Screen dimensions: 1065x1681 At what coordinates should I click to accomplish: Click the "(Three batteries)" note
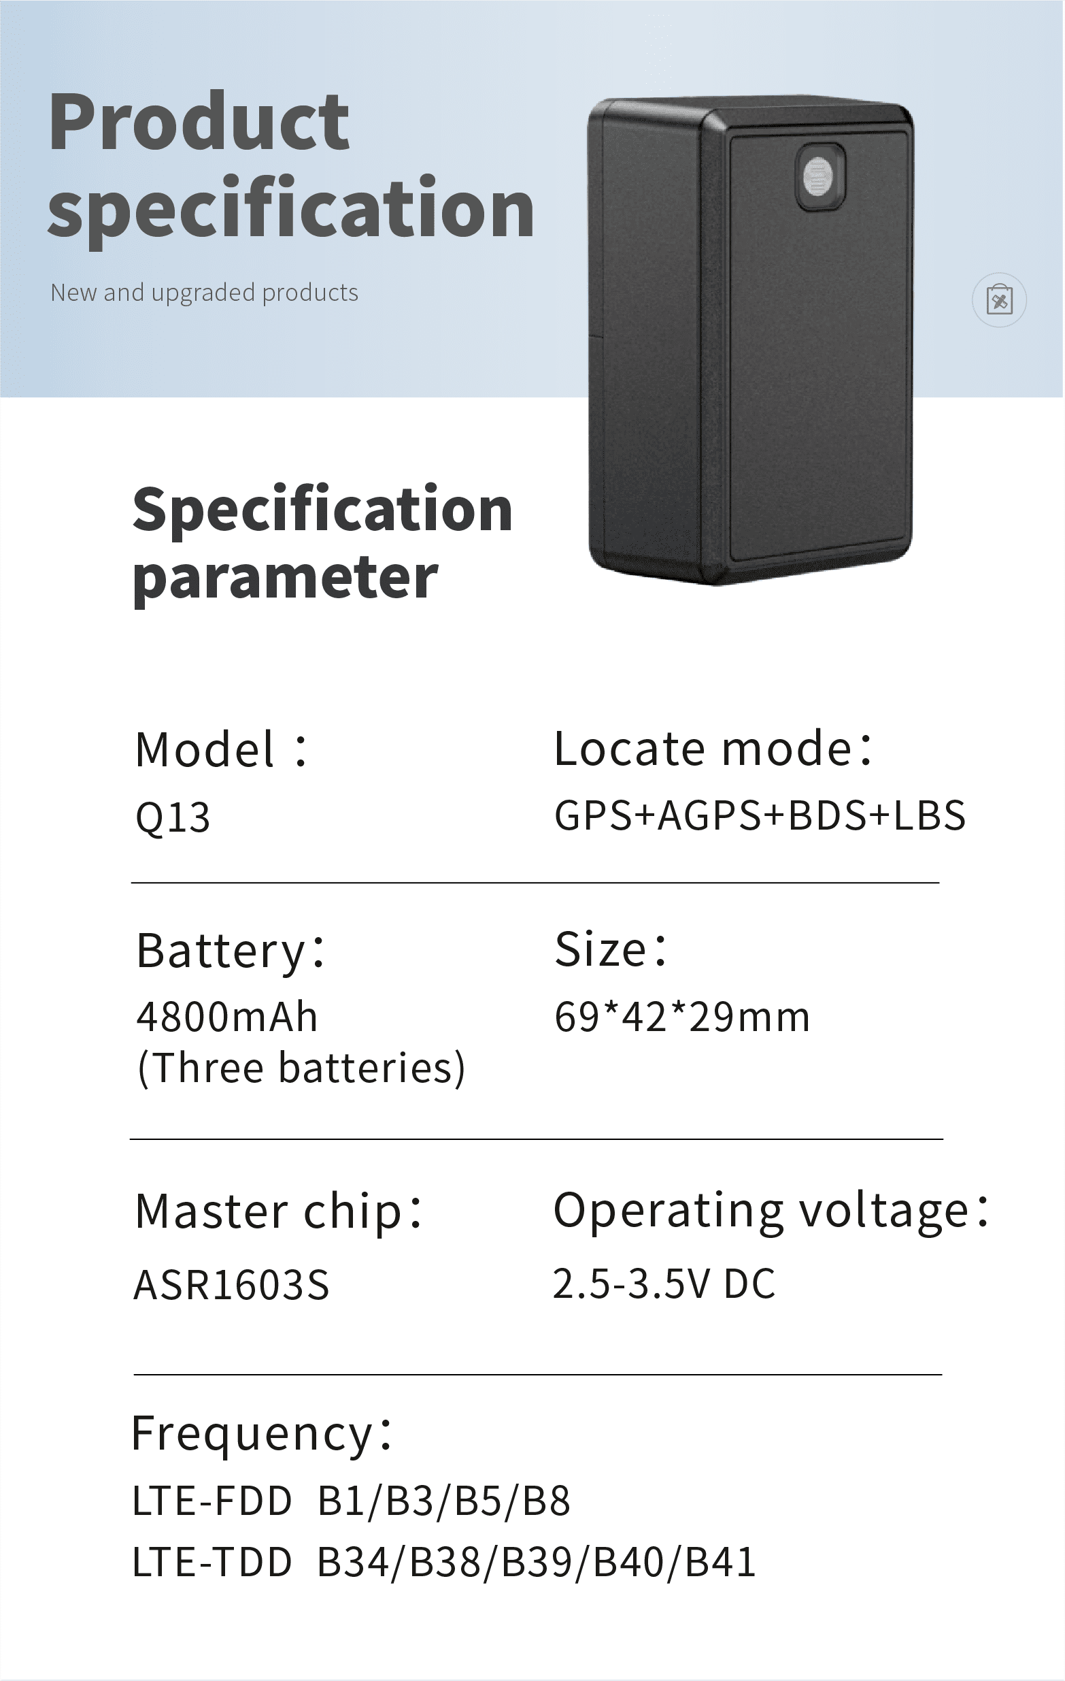pos(301,1068)
